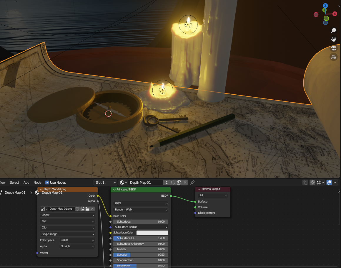Click the Specular Tint slider
This screenshot has height=268, width=341.
[140, 260]
